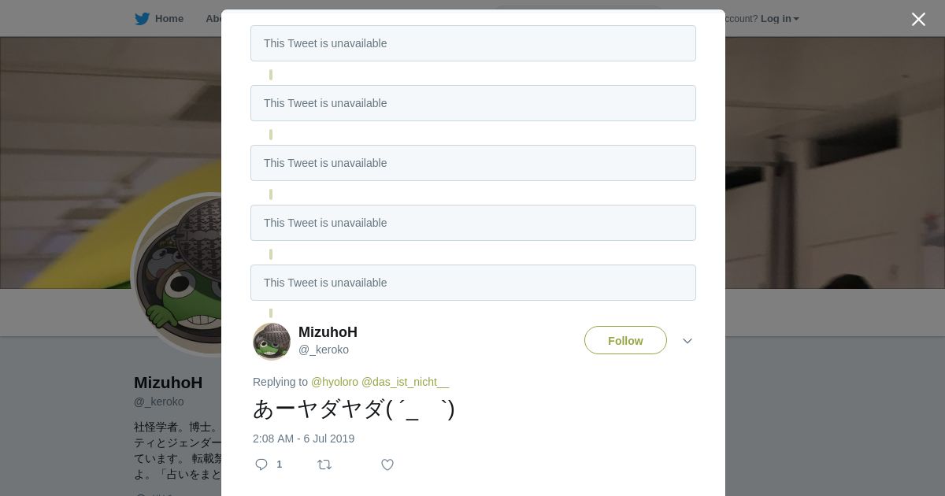Click the first unavailable tweet box
The image size is (945, 496).
tap(472, 43)
